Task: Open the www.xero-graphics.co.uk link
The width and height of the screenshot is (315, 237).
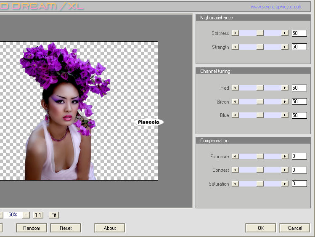Action: point(276,7)
